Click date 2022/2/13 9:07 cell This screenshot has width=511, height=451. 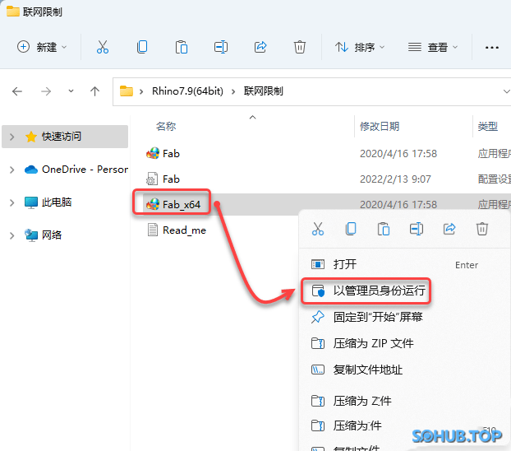point(395,179)
